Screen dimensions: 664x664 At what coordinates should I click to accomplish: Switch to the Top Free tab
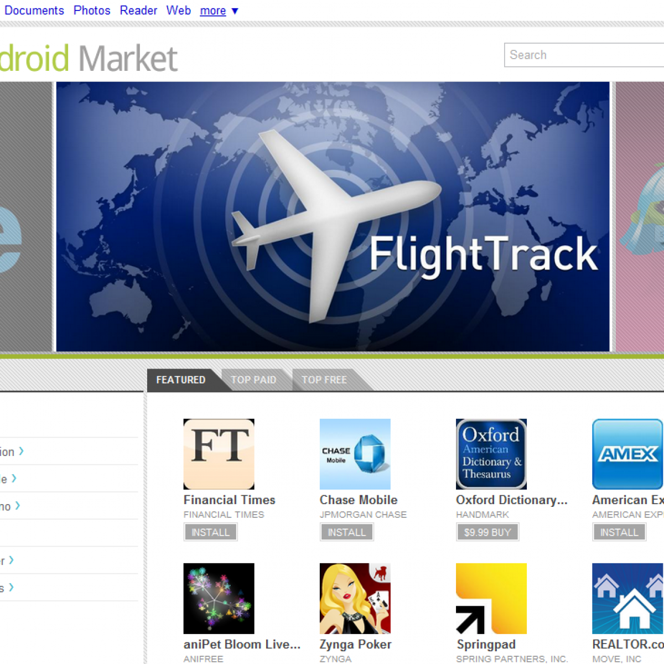tap(324, 380)
